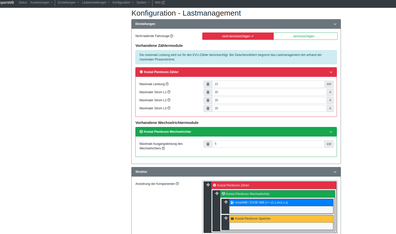The width and height of the screenshot is (396, 234).
Task: Collapse the Struktur section
Action: (335, 172)
